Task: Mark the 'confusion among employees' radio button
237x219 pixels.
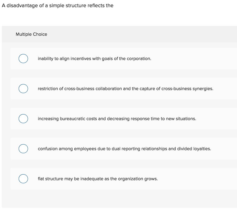Action: tap(23, 149)
